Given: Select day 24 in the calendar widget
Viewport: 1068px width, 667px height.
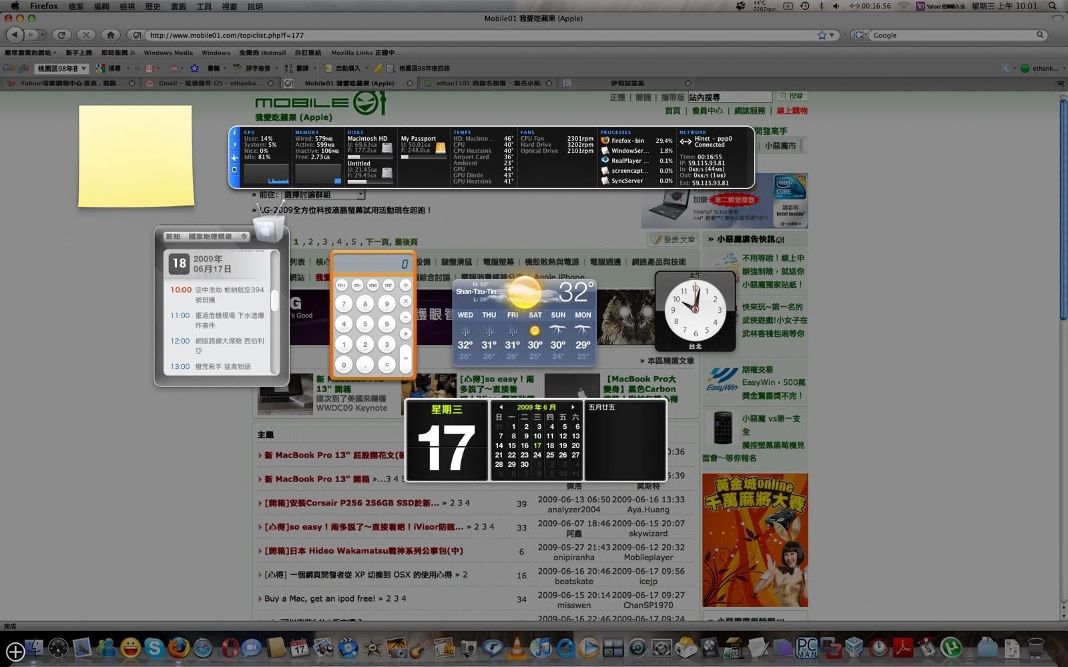Looking at the screenshot, I should tap(537, 455).
